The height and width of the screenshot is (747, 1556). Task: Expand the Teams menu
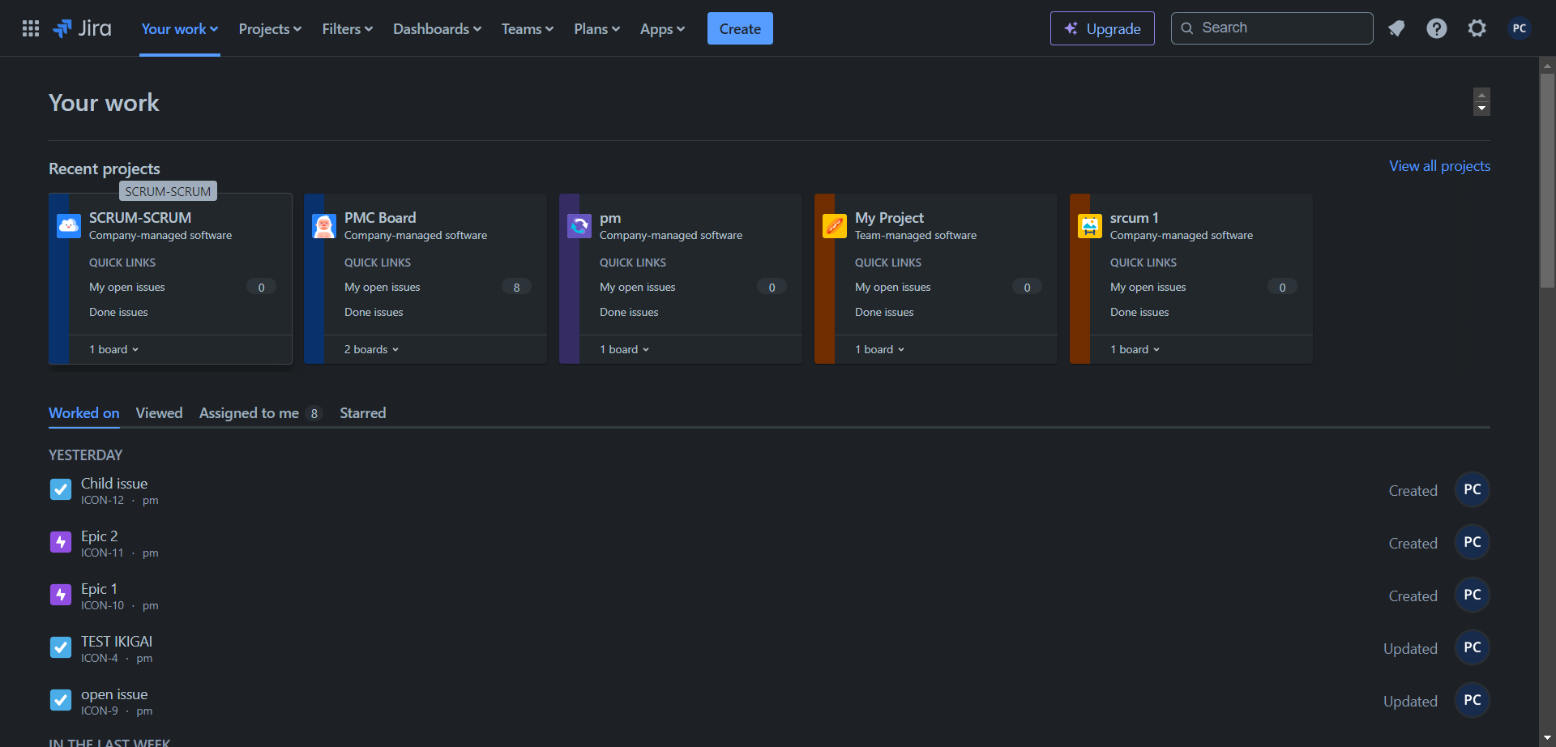[x=528, y=29]
